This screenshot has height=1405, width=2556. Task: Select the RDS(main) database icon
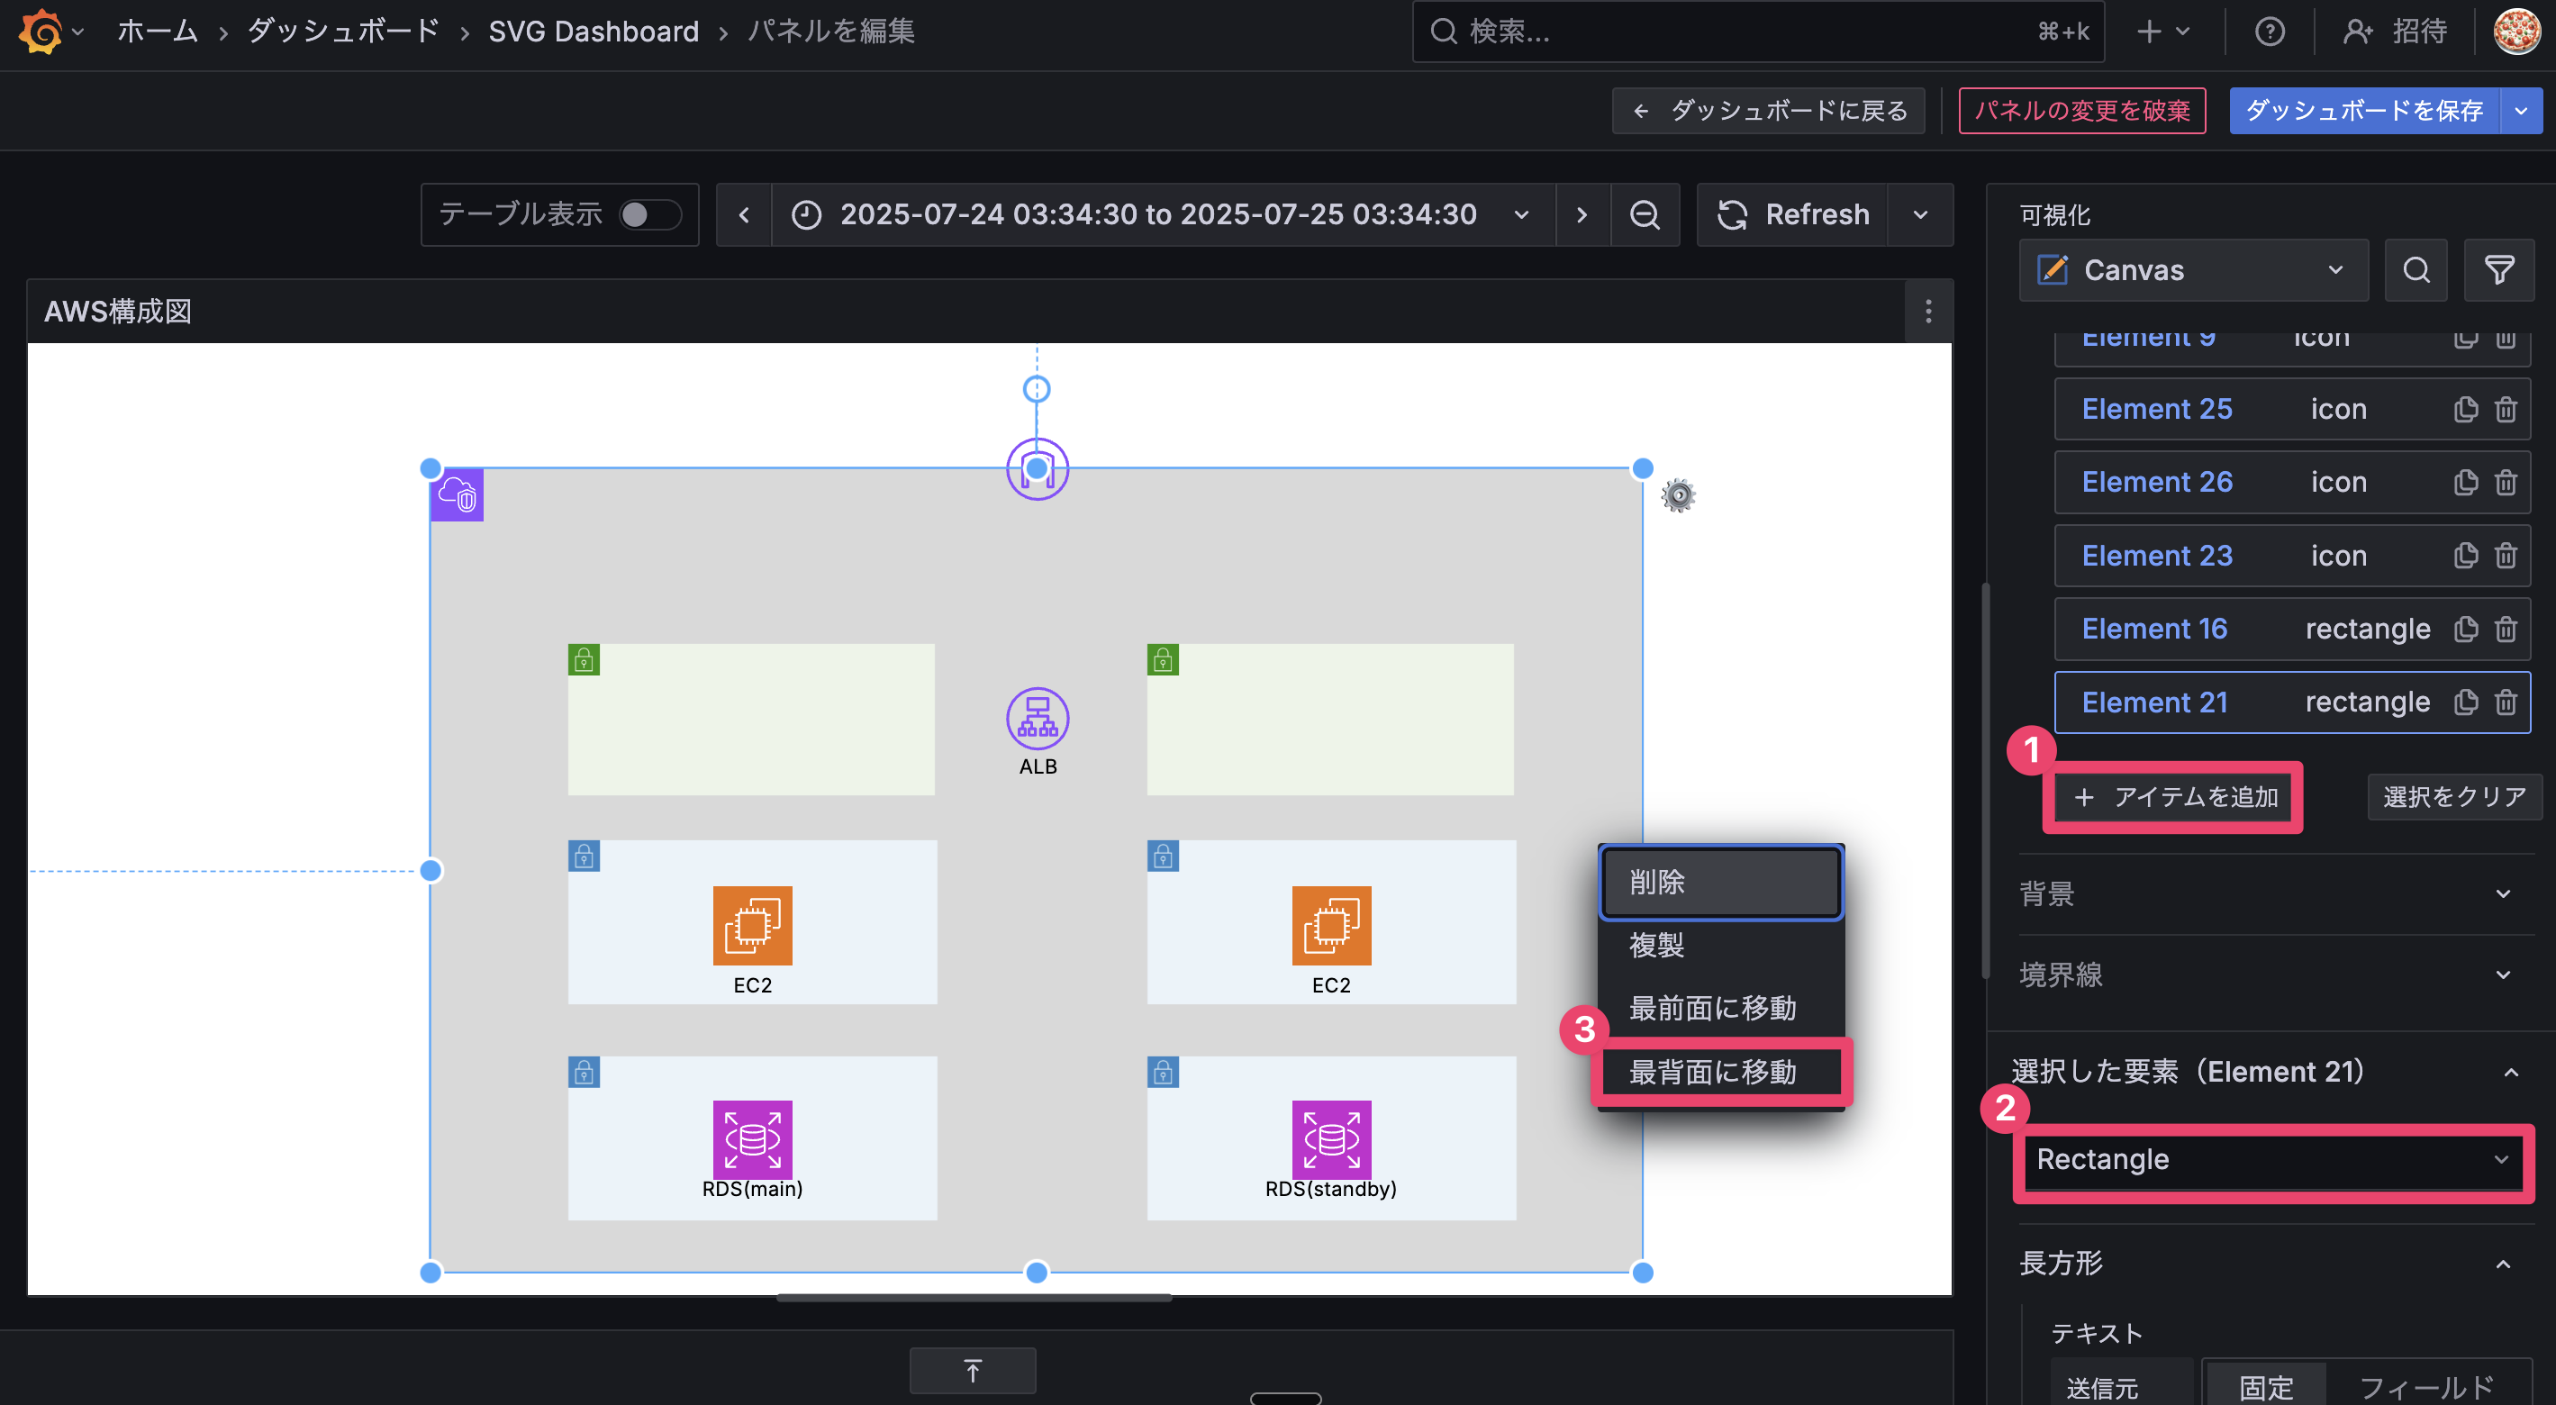tap(752, 1139)
